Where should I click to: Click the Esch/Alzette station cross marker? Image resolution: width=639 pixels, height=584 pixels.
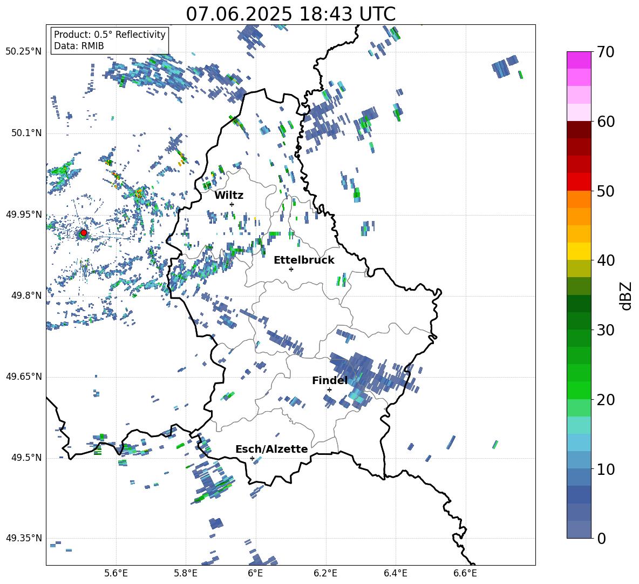click(252, 458)
